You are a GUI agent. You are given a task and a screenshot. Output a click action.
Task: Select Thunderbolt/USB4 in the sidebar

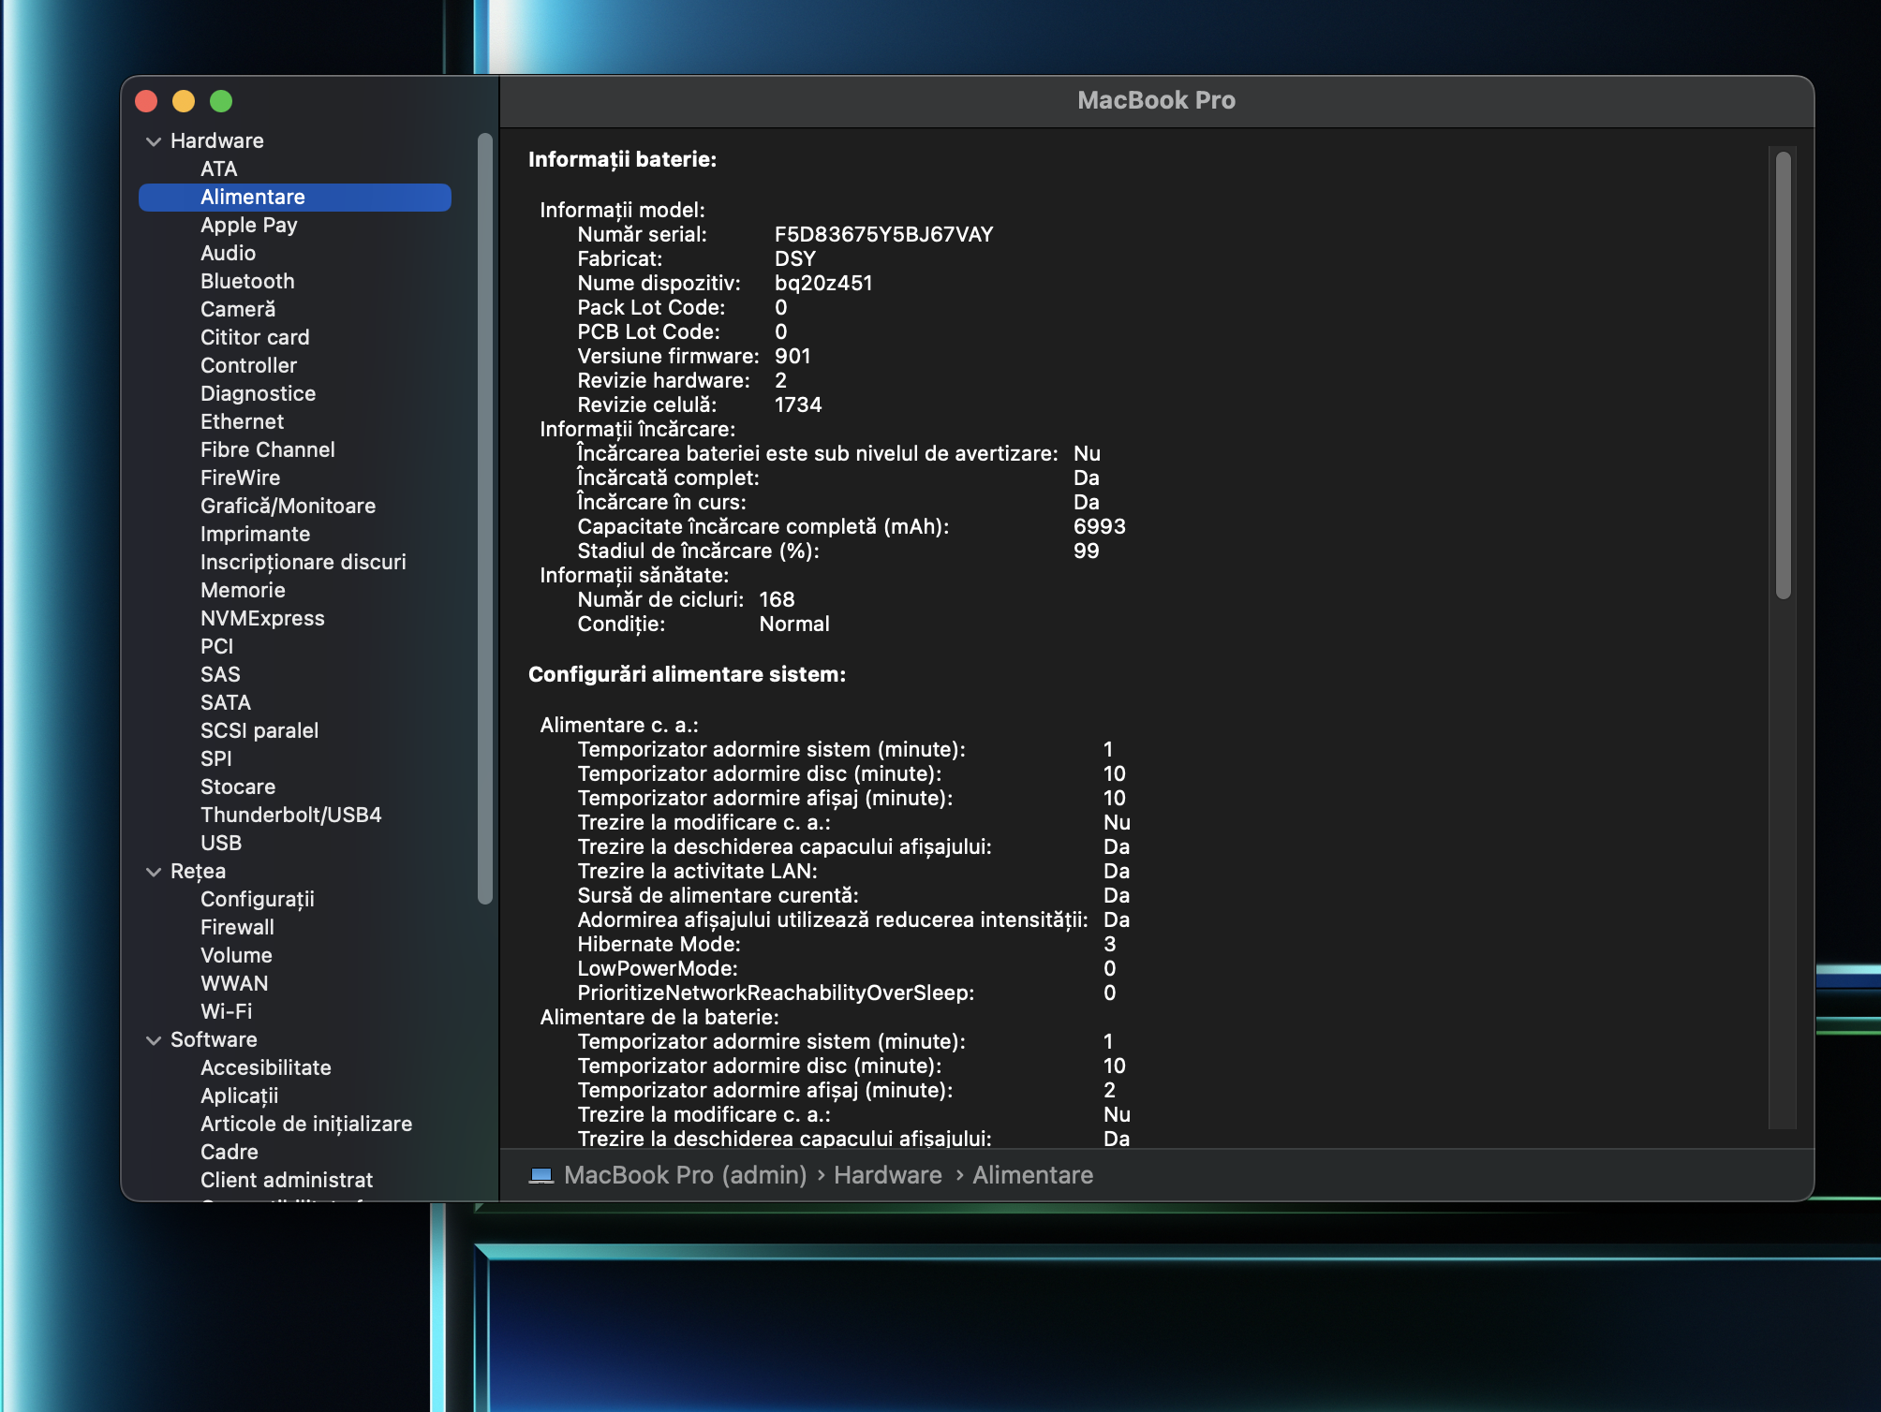click(290, 815)
